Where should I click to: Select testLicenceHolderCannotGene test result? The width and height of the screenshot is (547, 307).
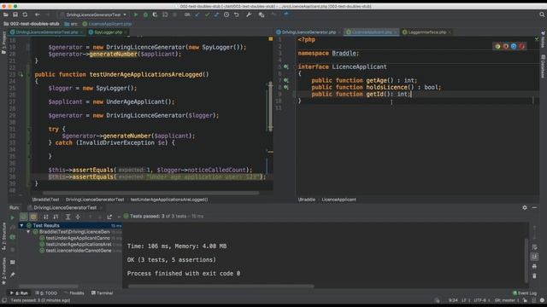click(79, 251)
